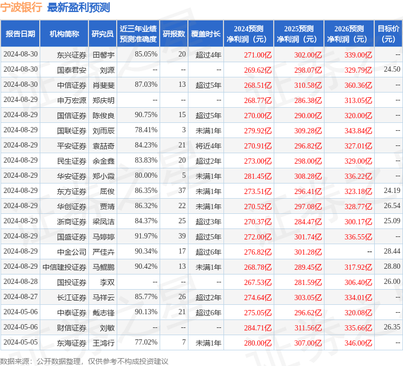This screenshot has width=403, height=366.
Task: Click target price 28.80
Action: pyautogui.click(x=392, y=266)
